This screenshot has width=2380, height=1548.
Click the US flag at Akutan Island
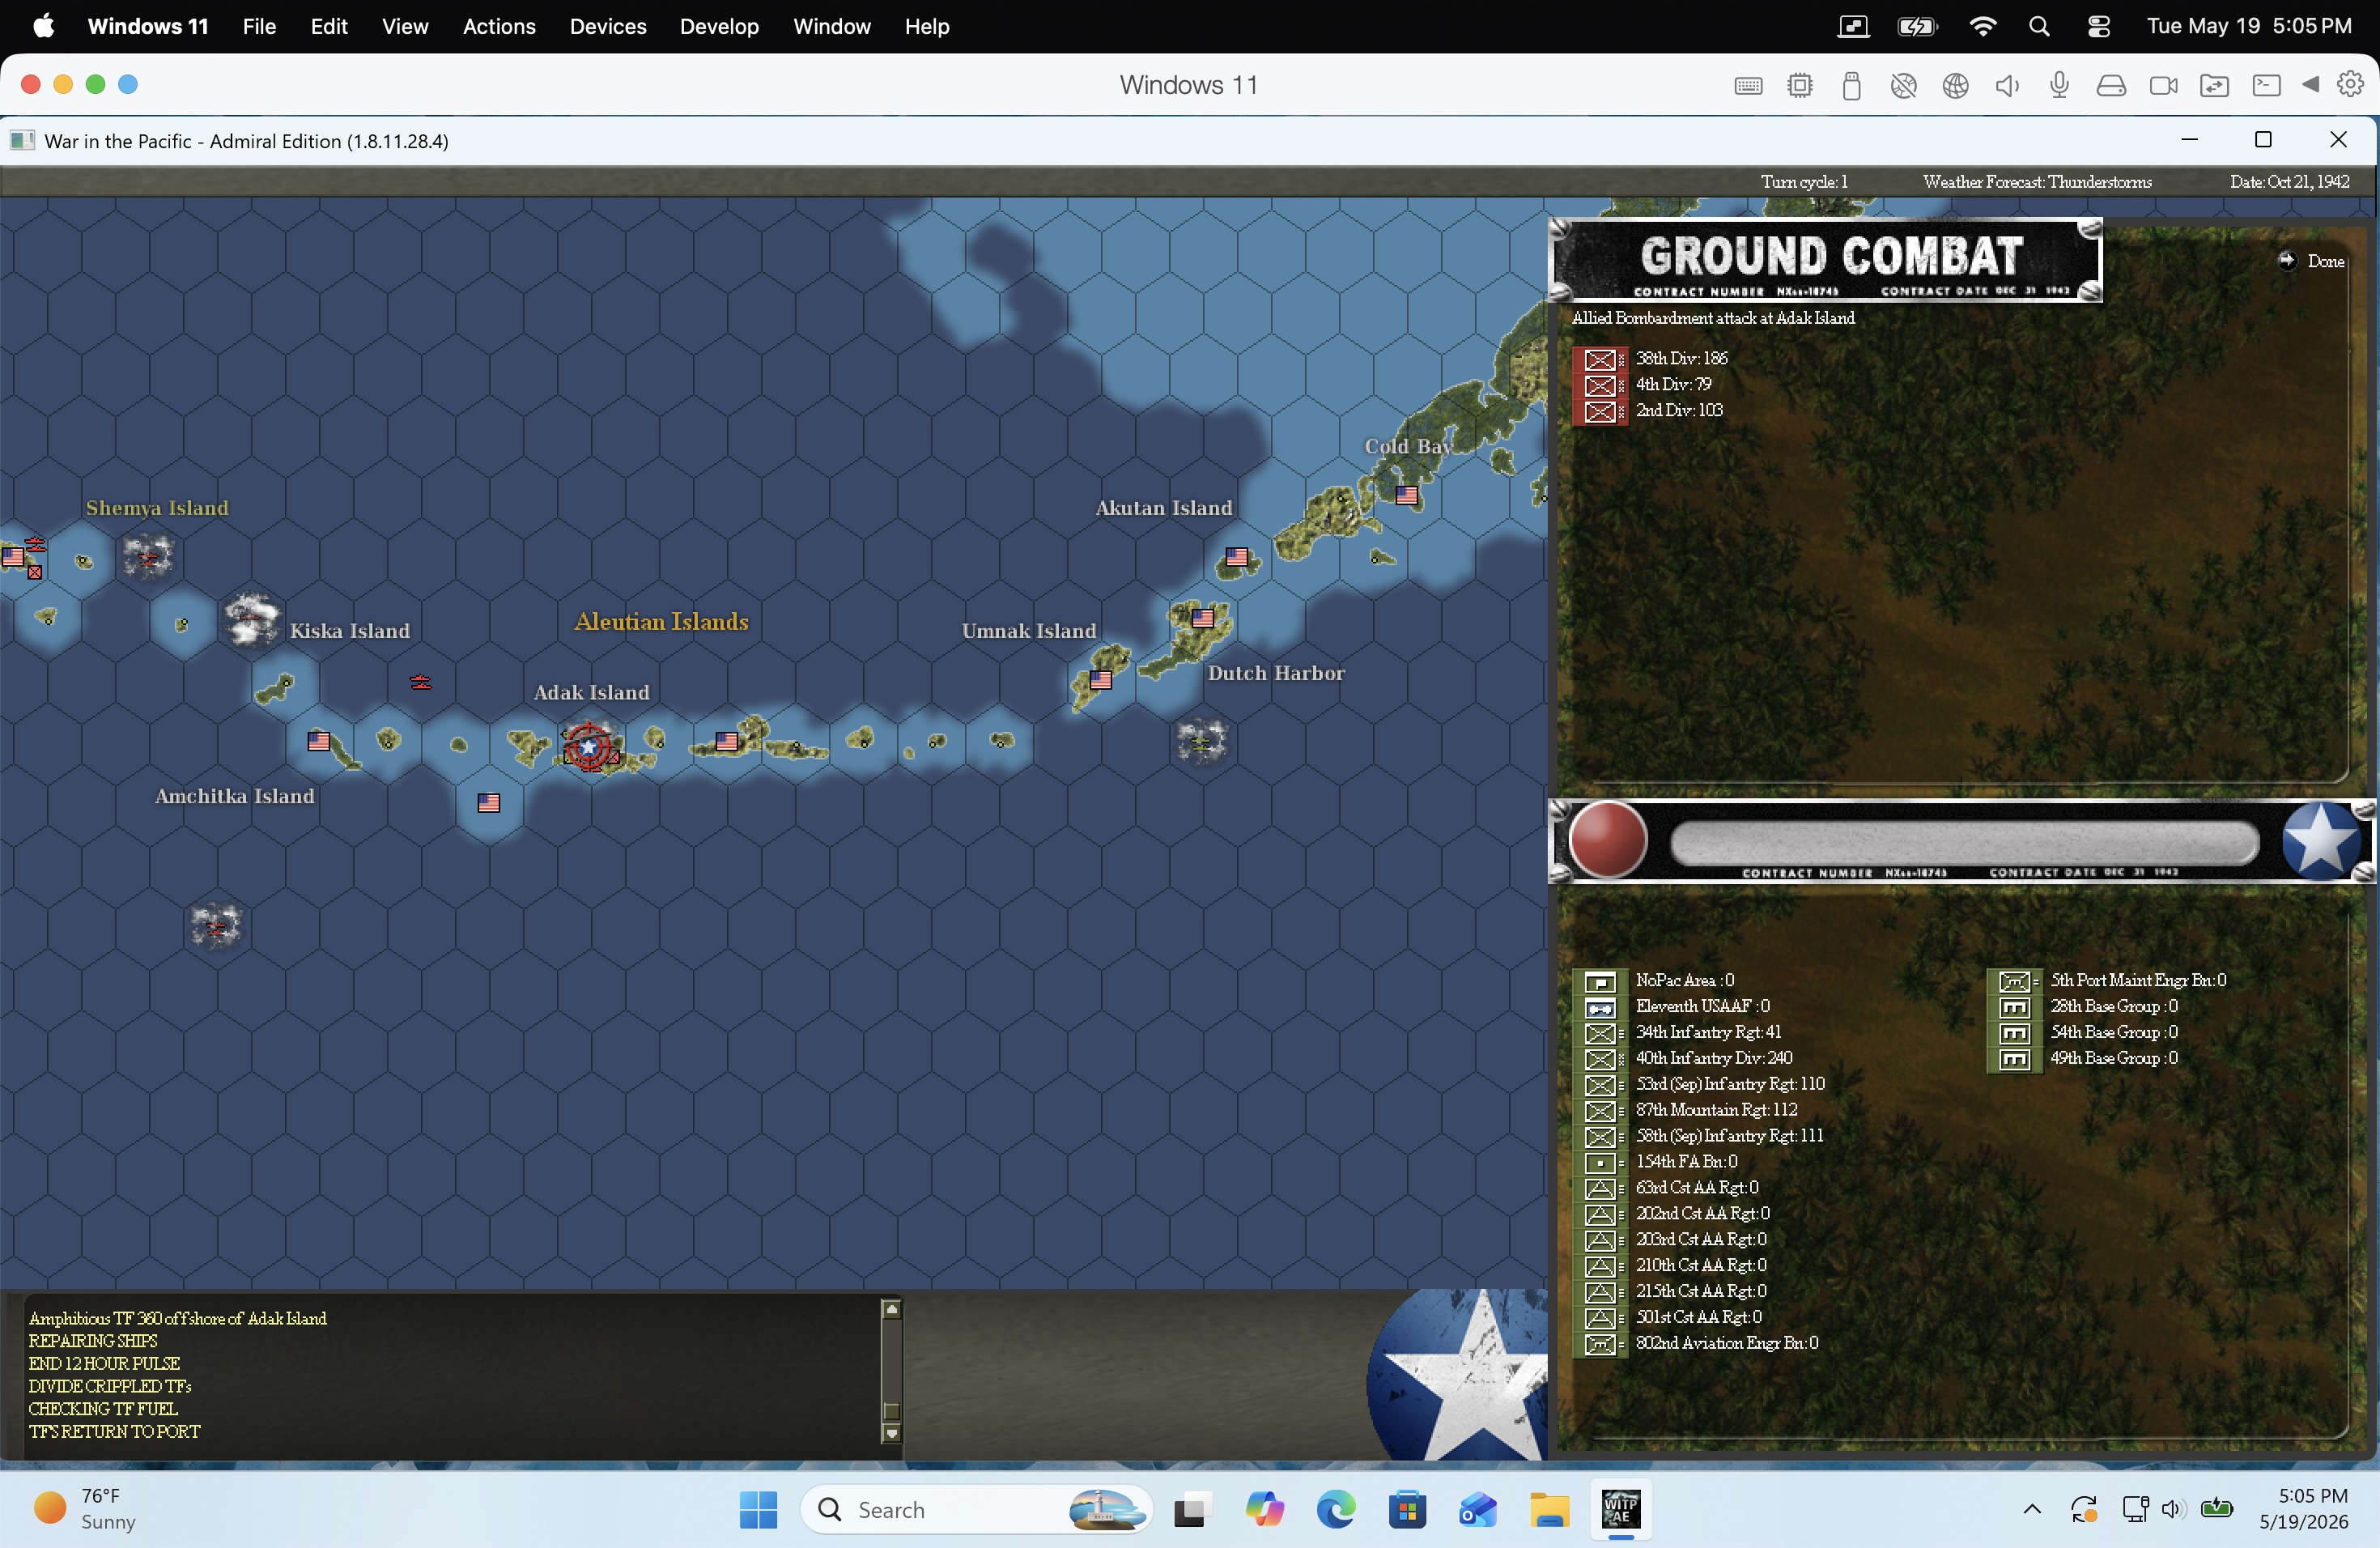pyautogui.click(x=1237, y=557)
